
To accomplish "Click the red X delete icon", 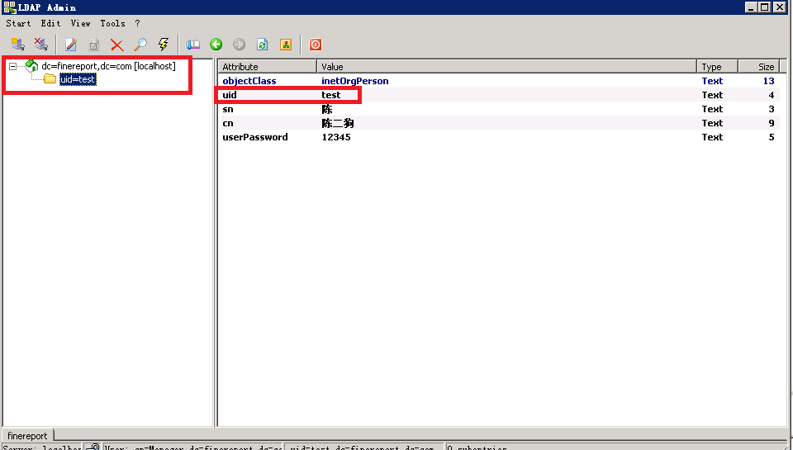I will click(x=117, y=45).
